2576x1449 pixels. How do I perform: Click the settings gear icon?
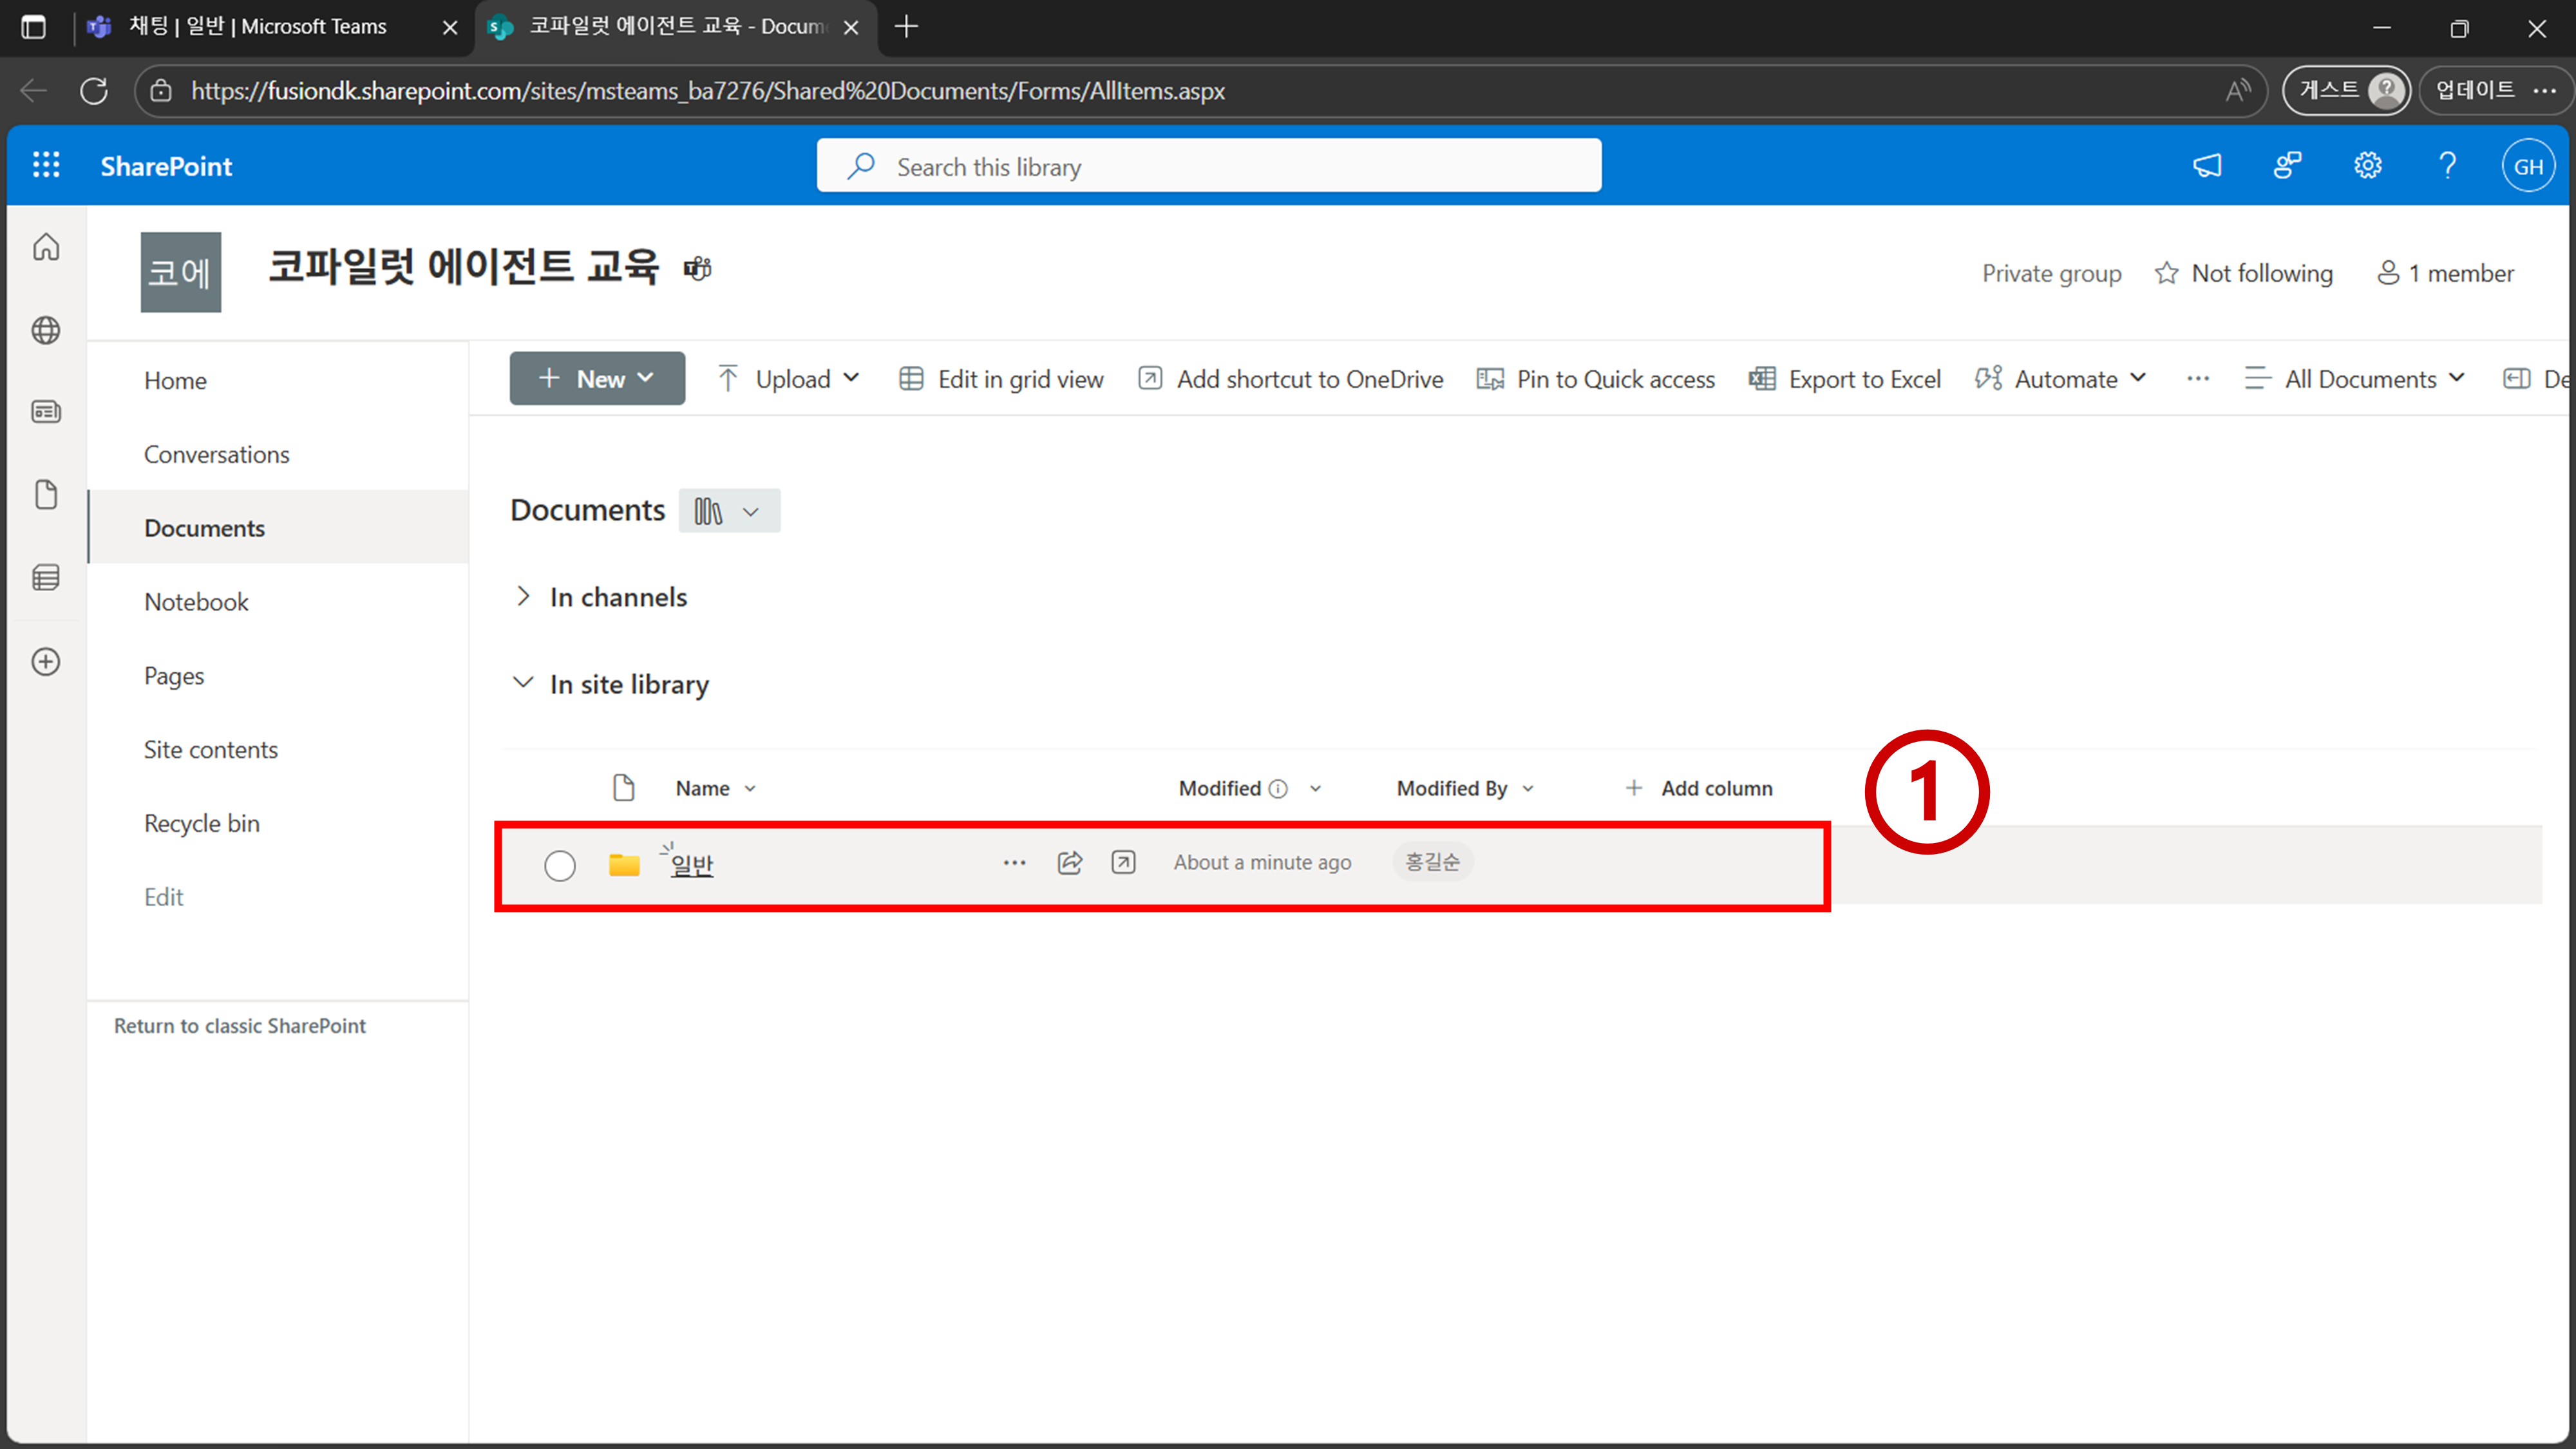click(2367, 165)
